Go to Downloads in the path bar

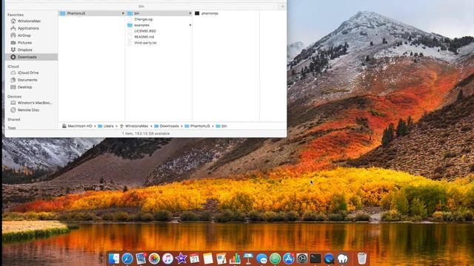click(x=167, y=126)
